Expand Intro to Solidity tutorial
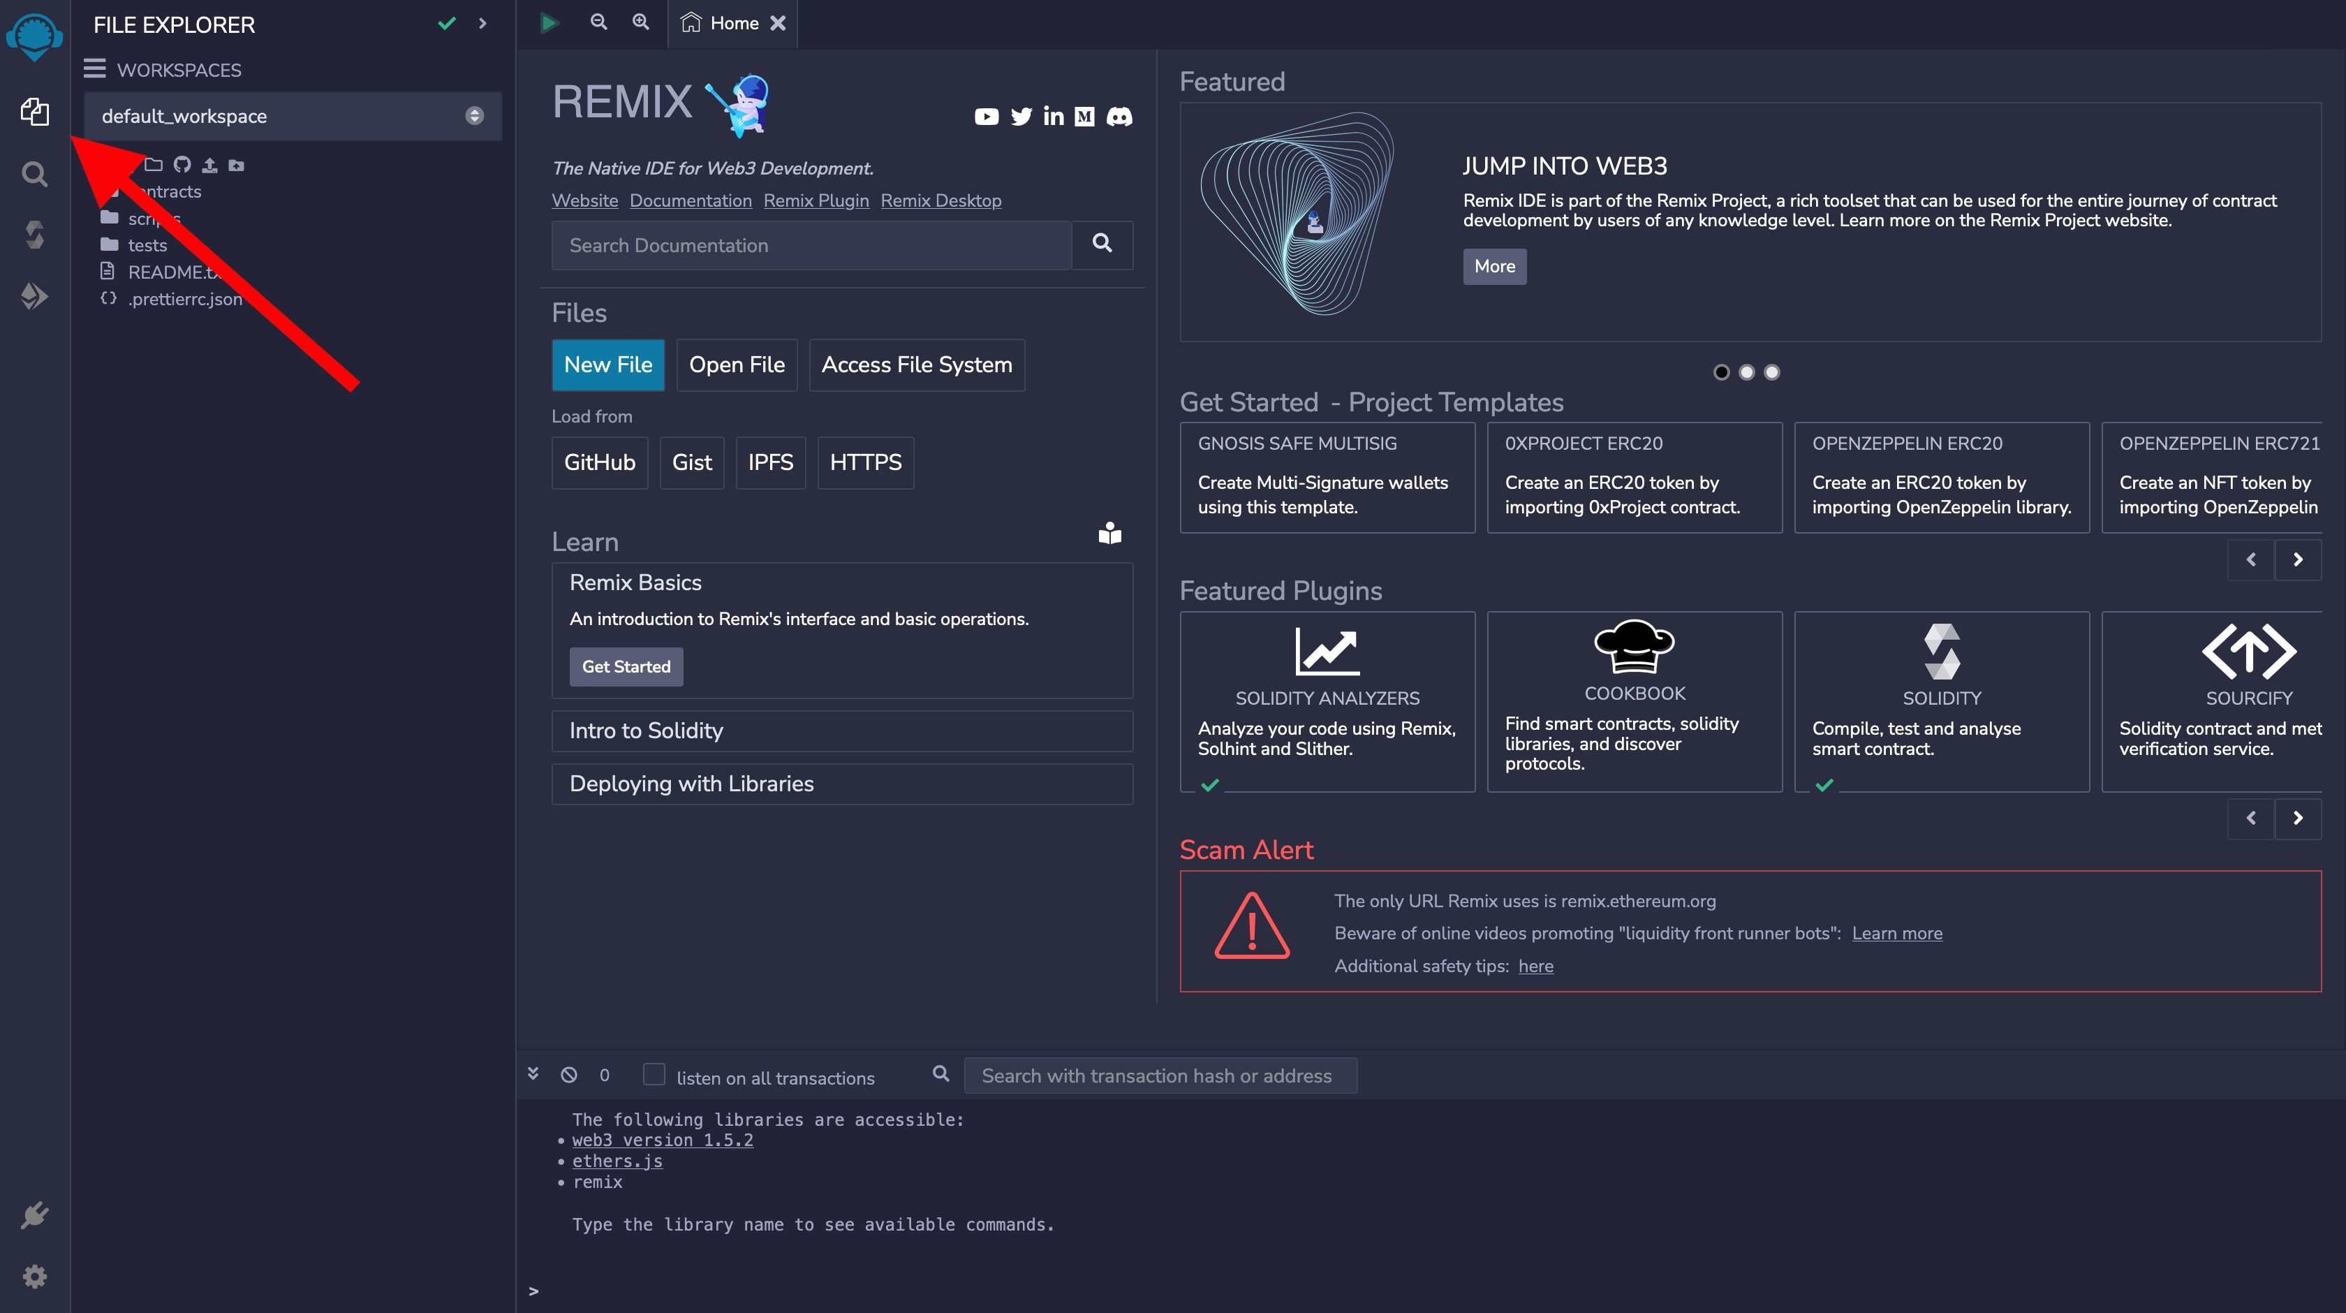 coord(841,731)
